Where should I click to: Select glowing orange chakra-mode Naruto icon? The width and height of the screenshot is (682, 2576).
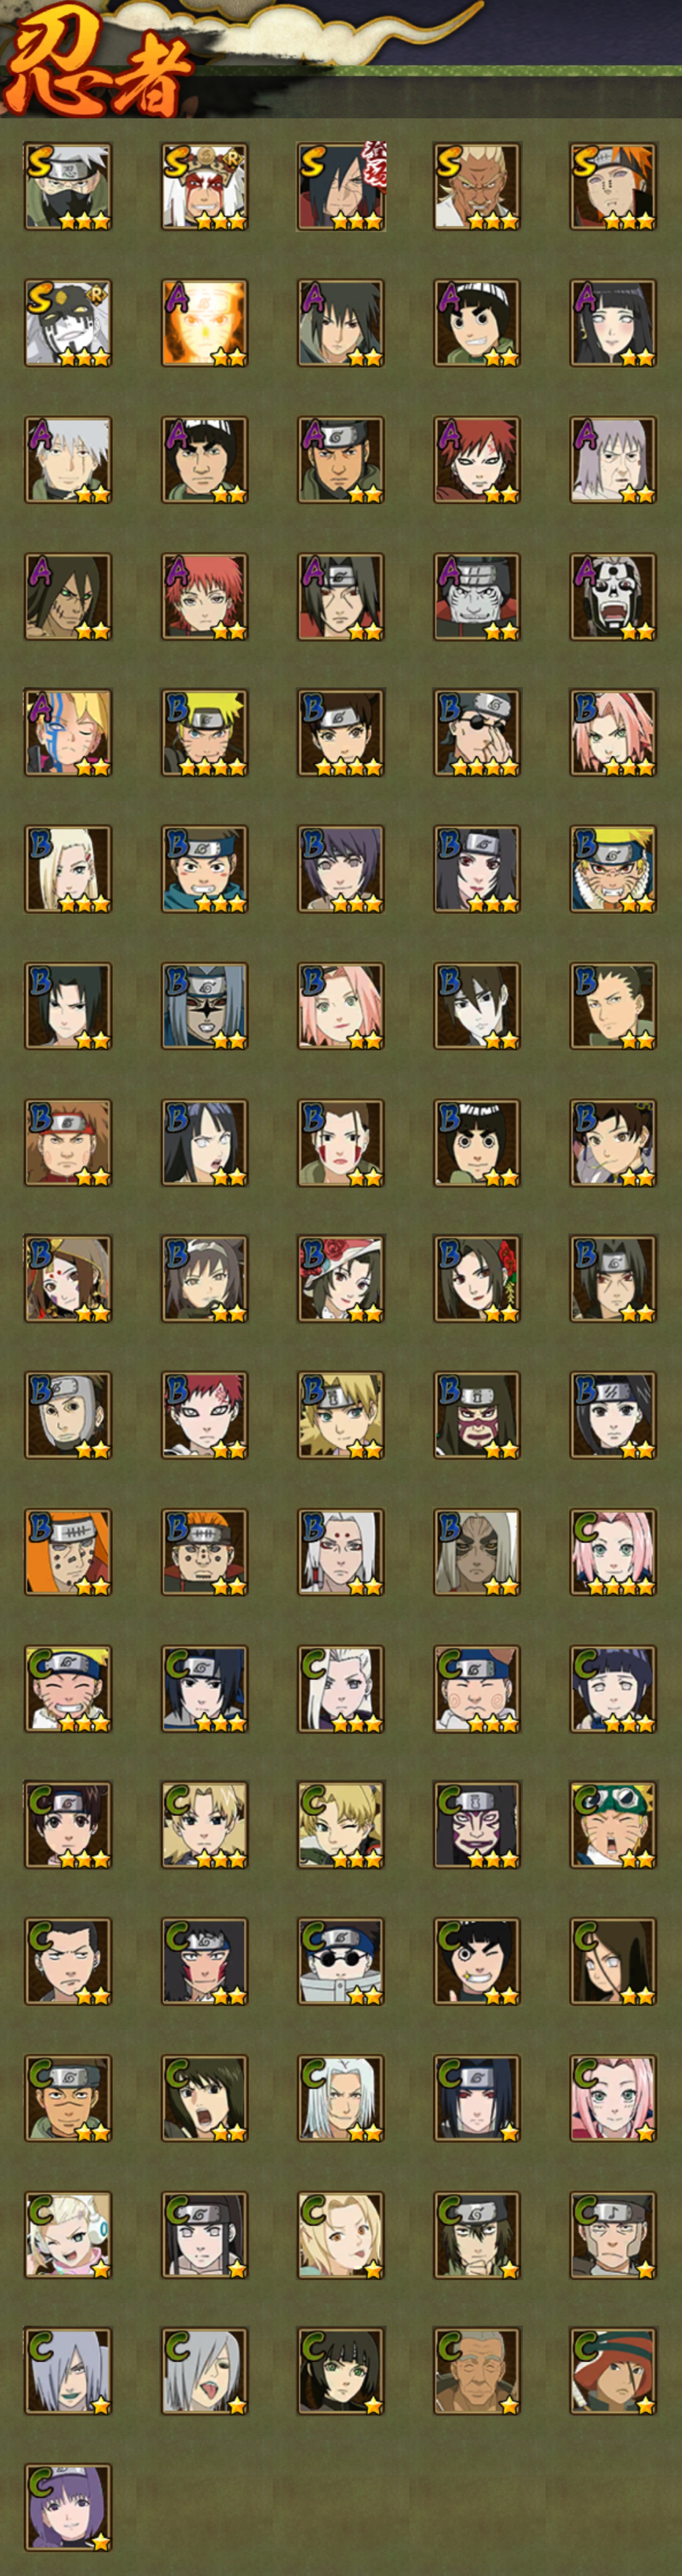[x=205, y=323]
